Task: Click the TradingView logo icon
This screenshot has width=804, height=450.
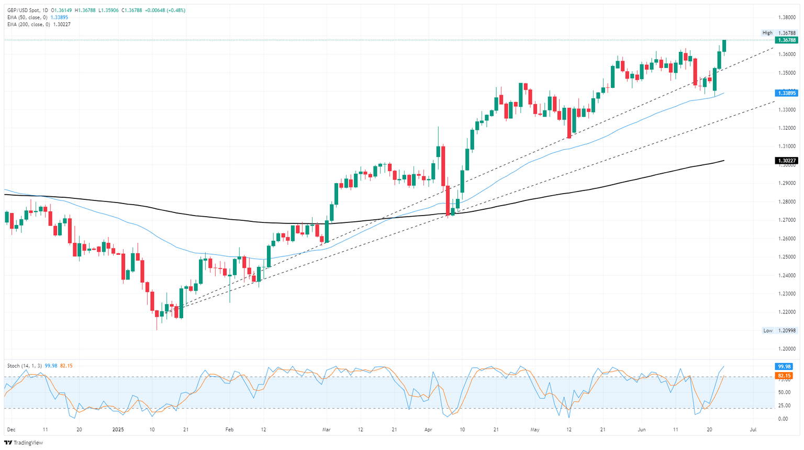Action: click(x=8, y=443)
